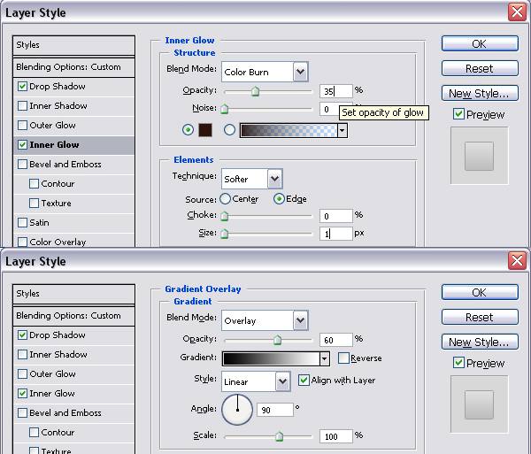
Task: Check the Reverse gradient option
Action: (x=343, y=358)
